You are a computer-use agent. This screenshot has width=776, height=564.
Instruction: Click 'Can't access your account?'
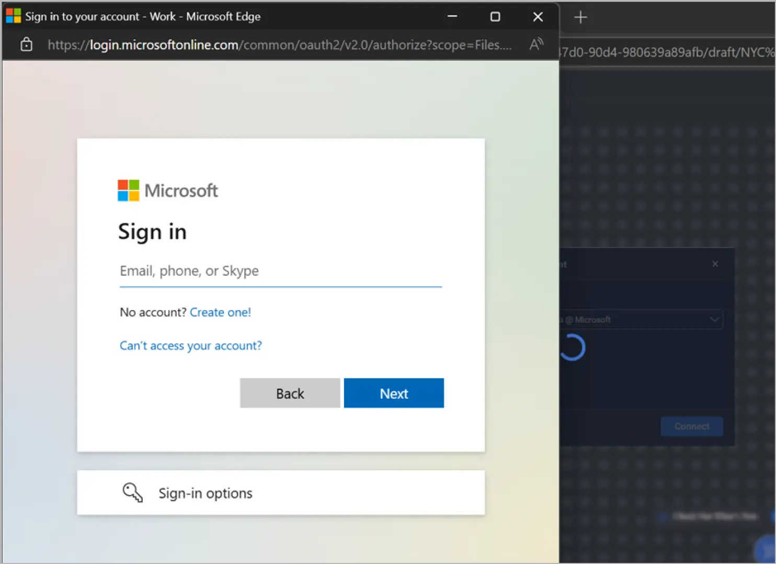coord(190,345)
